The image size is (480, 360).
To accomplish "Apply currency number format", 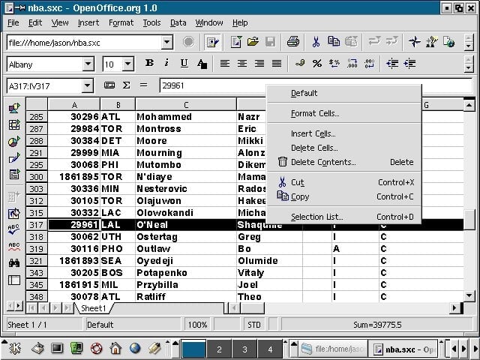I will pyautogui.click(x=300, y=63).
